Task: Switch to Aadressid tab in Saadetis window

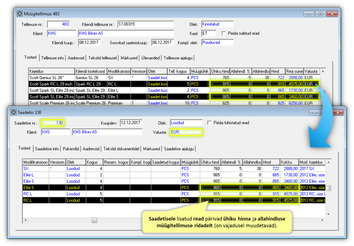Action: point(91,149)
